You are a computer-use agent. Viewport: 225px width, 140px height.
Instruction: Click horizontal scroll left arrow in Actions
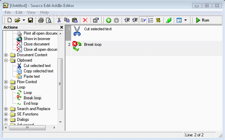pos(6,128)
